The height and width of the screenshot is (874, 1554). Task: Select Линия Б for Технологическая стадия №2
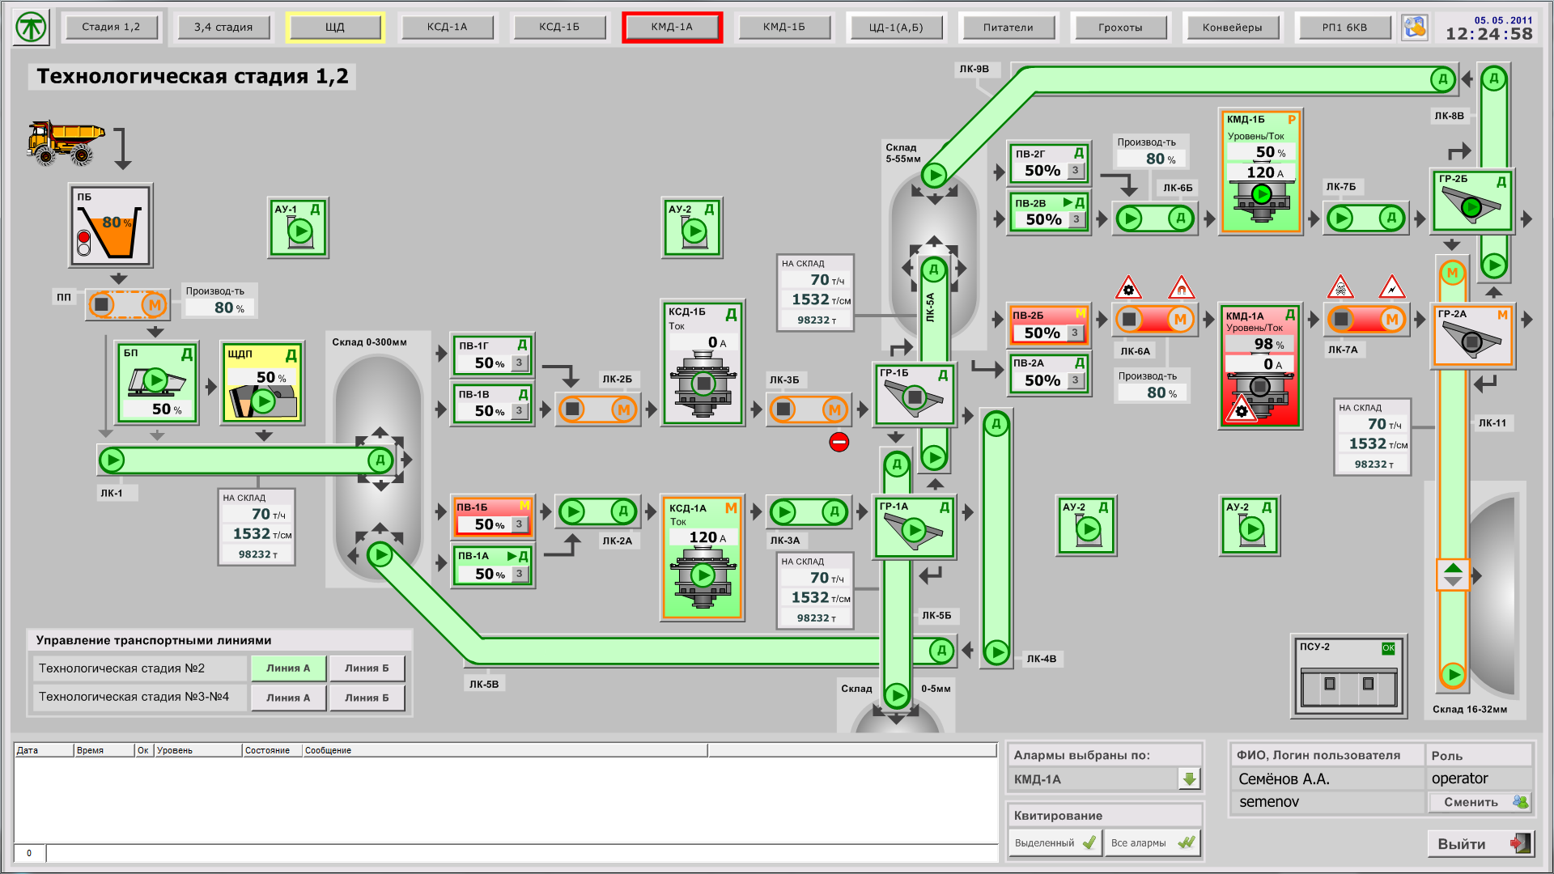[367, 668]
